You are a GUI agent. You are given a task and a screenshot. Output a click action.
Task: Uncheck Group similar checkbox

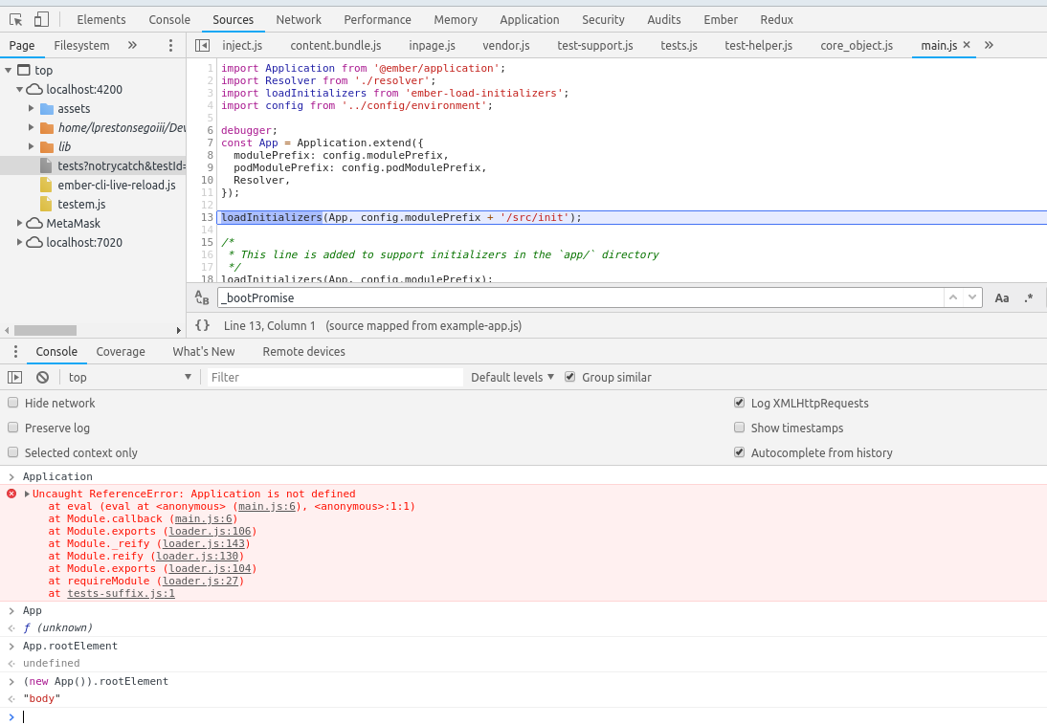[x=569, y=377]
